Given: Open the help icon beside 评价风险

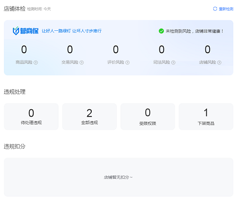Looking at the screenshot, I should click(128, 63).
